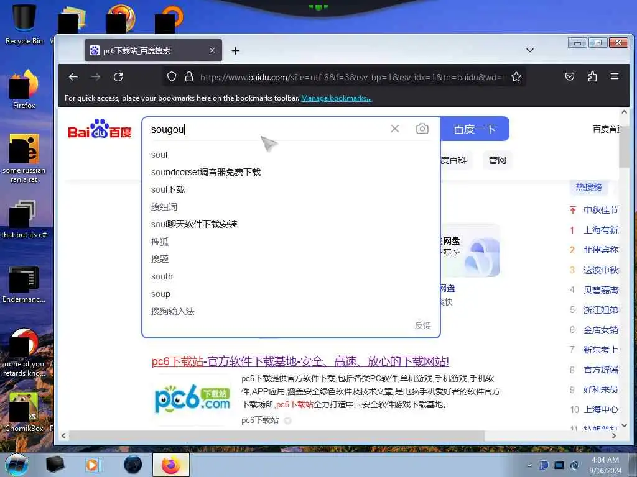Viewport: 637px width, 477px height.
Task: Open the Windows Start button
Action: tap(17, 465)
